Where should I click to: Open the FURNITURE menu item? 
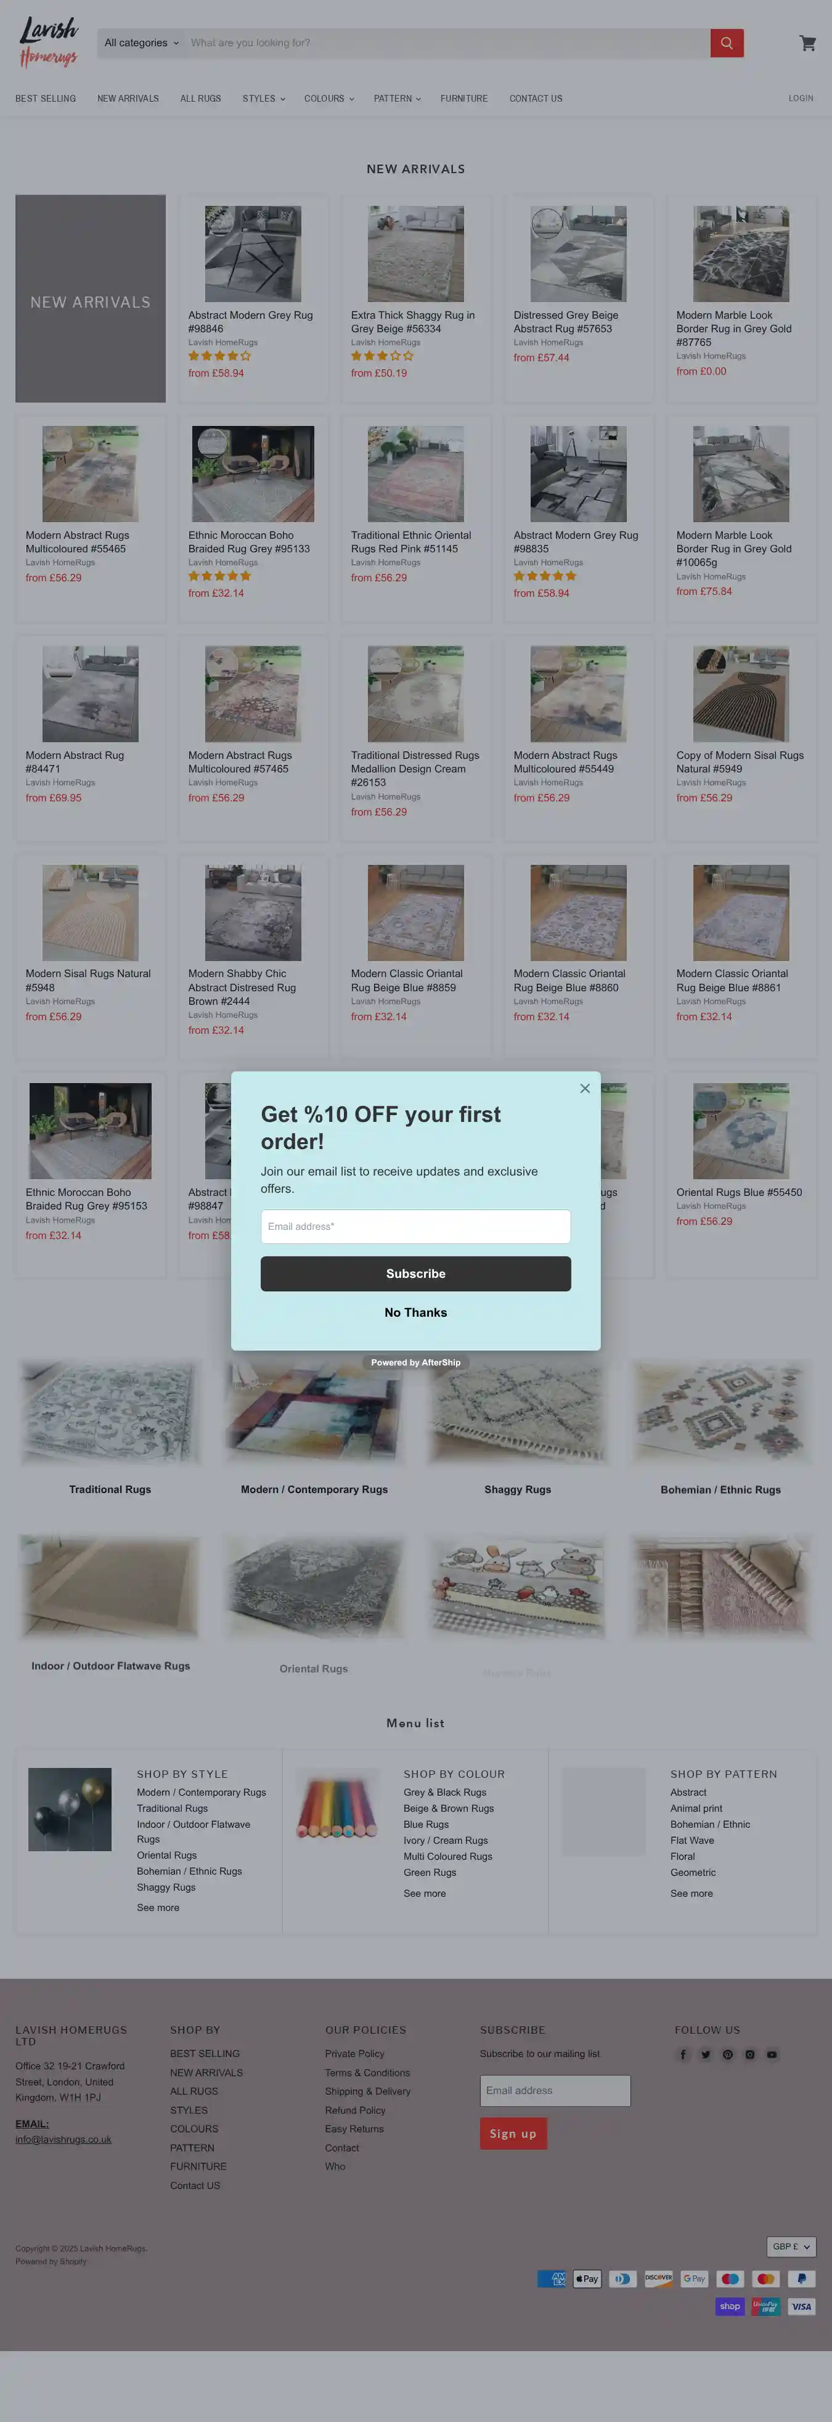(463, 99)
